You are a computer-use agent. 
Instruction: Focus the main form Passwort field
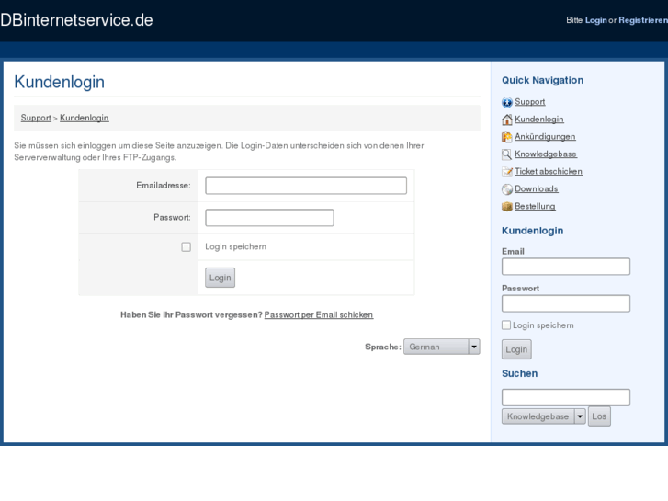[x=269, y=218]
